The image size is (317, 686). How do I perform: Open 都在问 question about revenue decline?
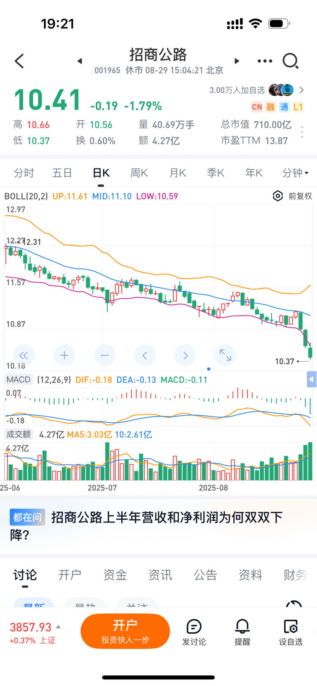[x=158, y=526]
